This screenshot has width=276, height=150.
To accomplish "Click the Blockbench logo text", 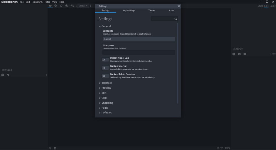I will 9,2.
